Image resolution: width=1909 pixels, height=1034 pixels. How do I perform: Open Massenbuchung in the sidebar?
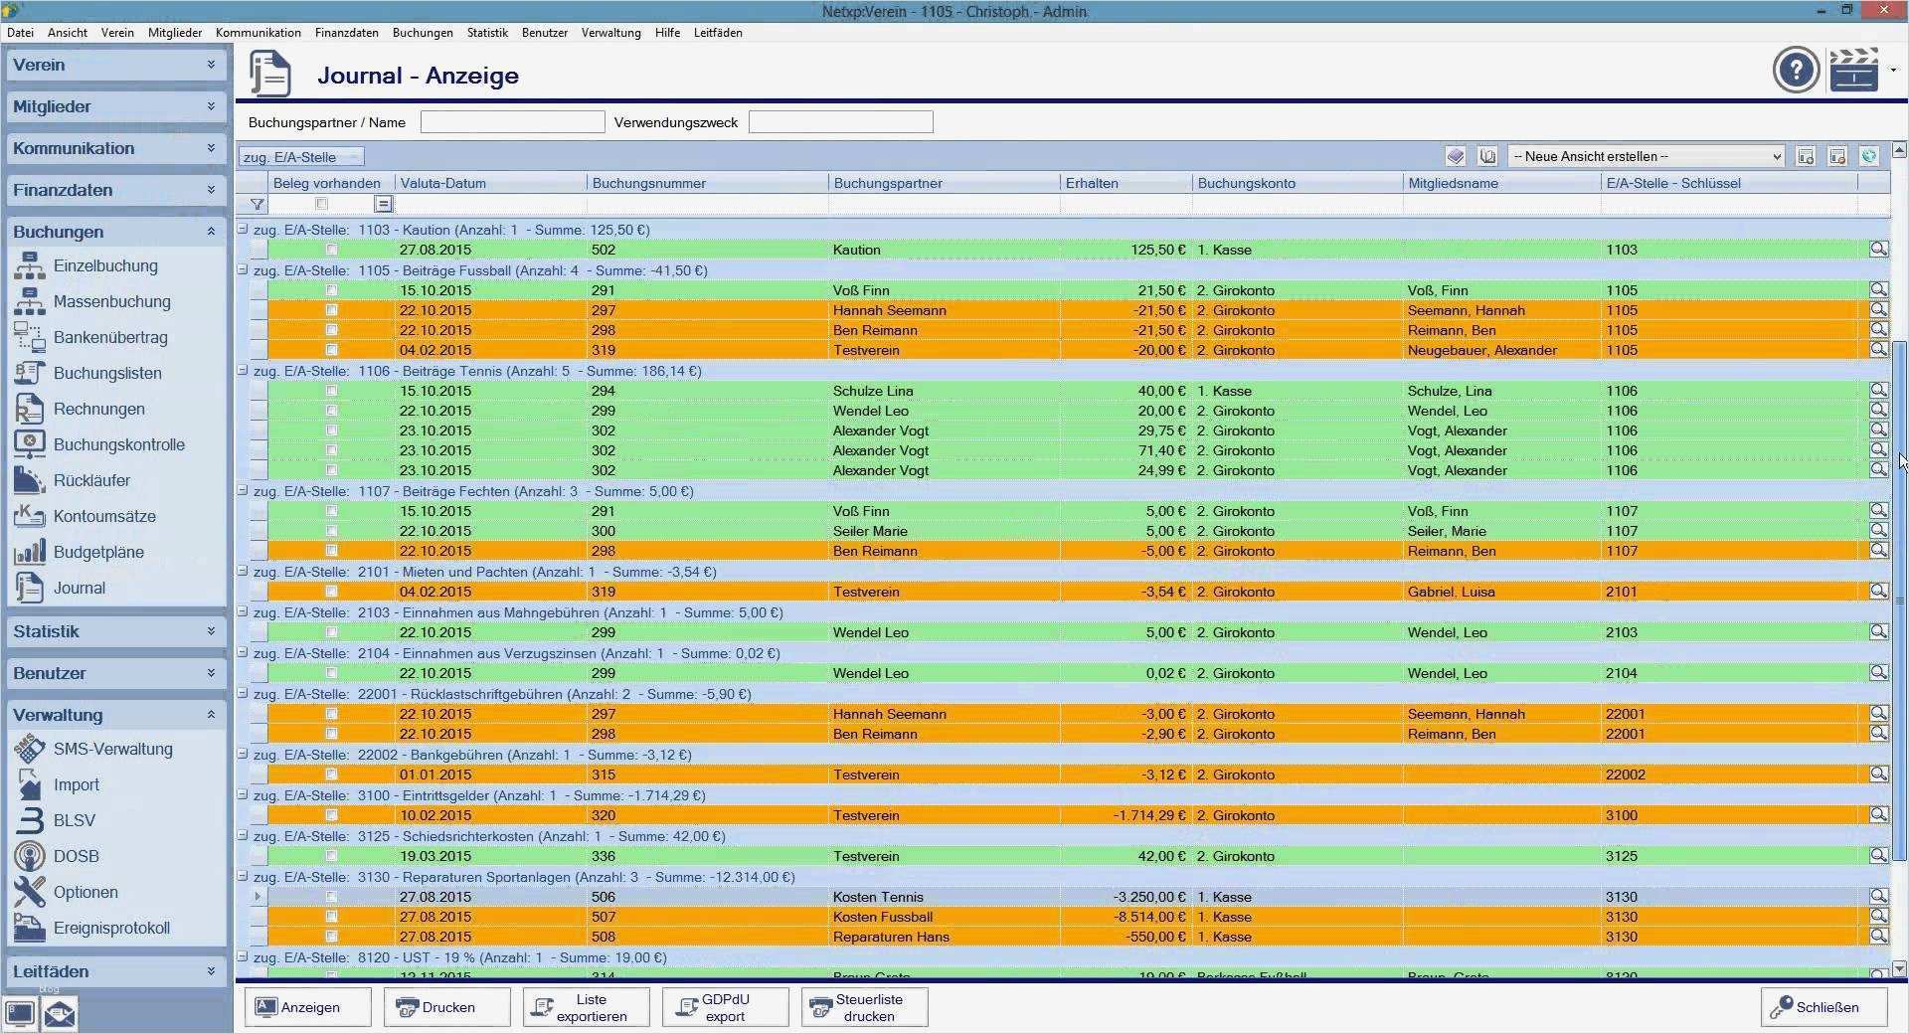pyautogui.click(x=111, y=302)
